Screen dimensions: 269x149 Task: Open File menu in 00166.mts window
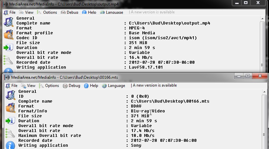pyautogui.click(x=12, y=86)
